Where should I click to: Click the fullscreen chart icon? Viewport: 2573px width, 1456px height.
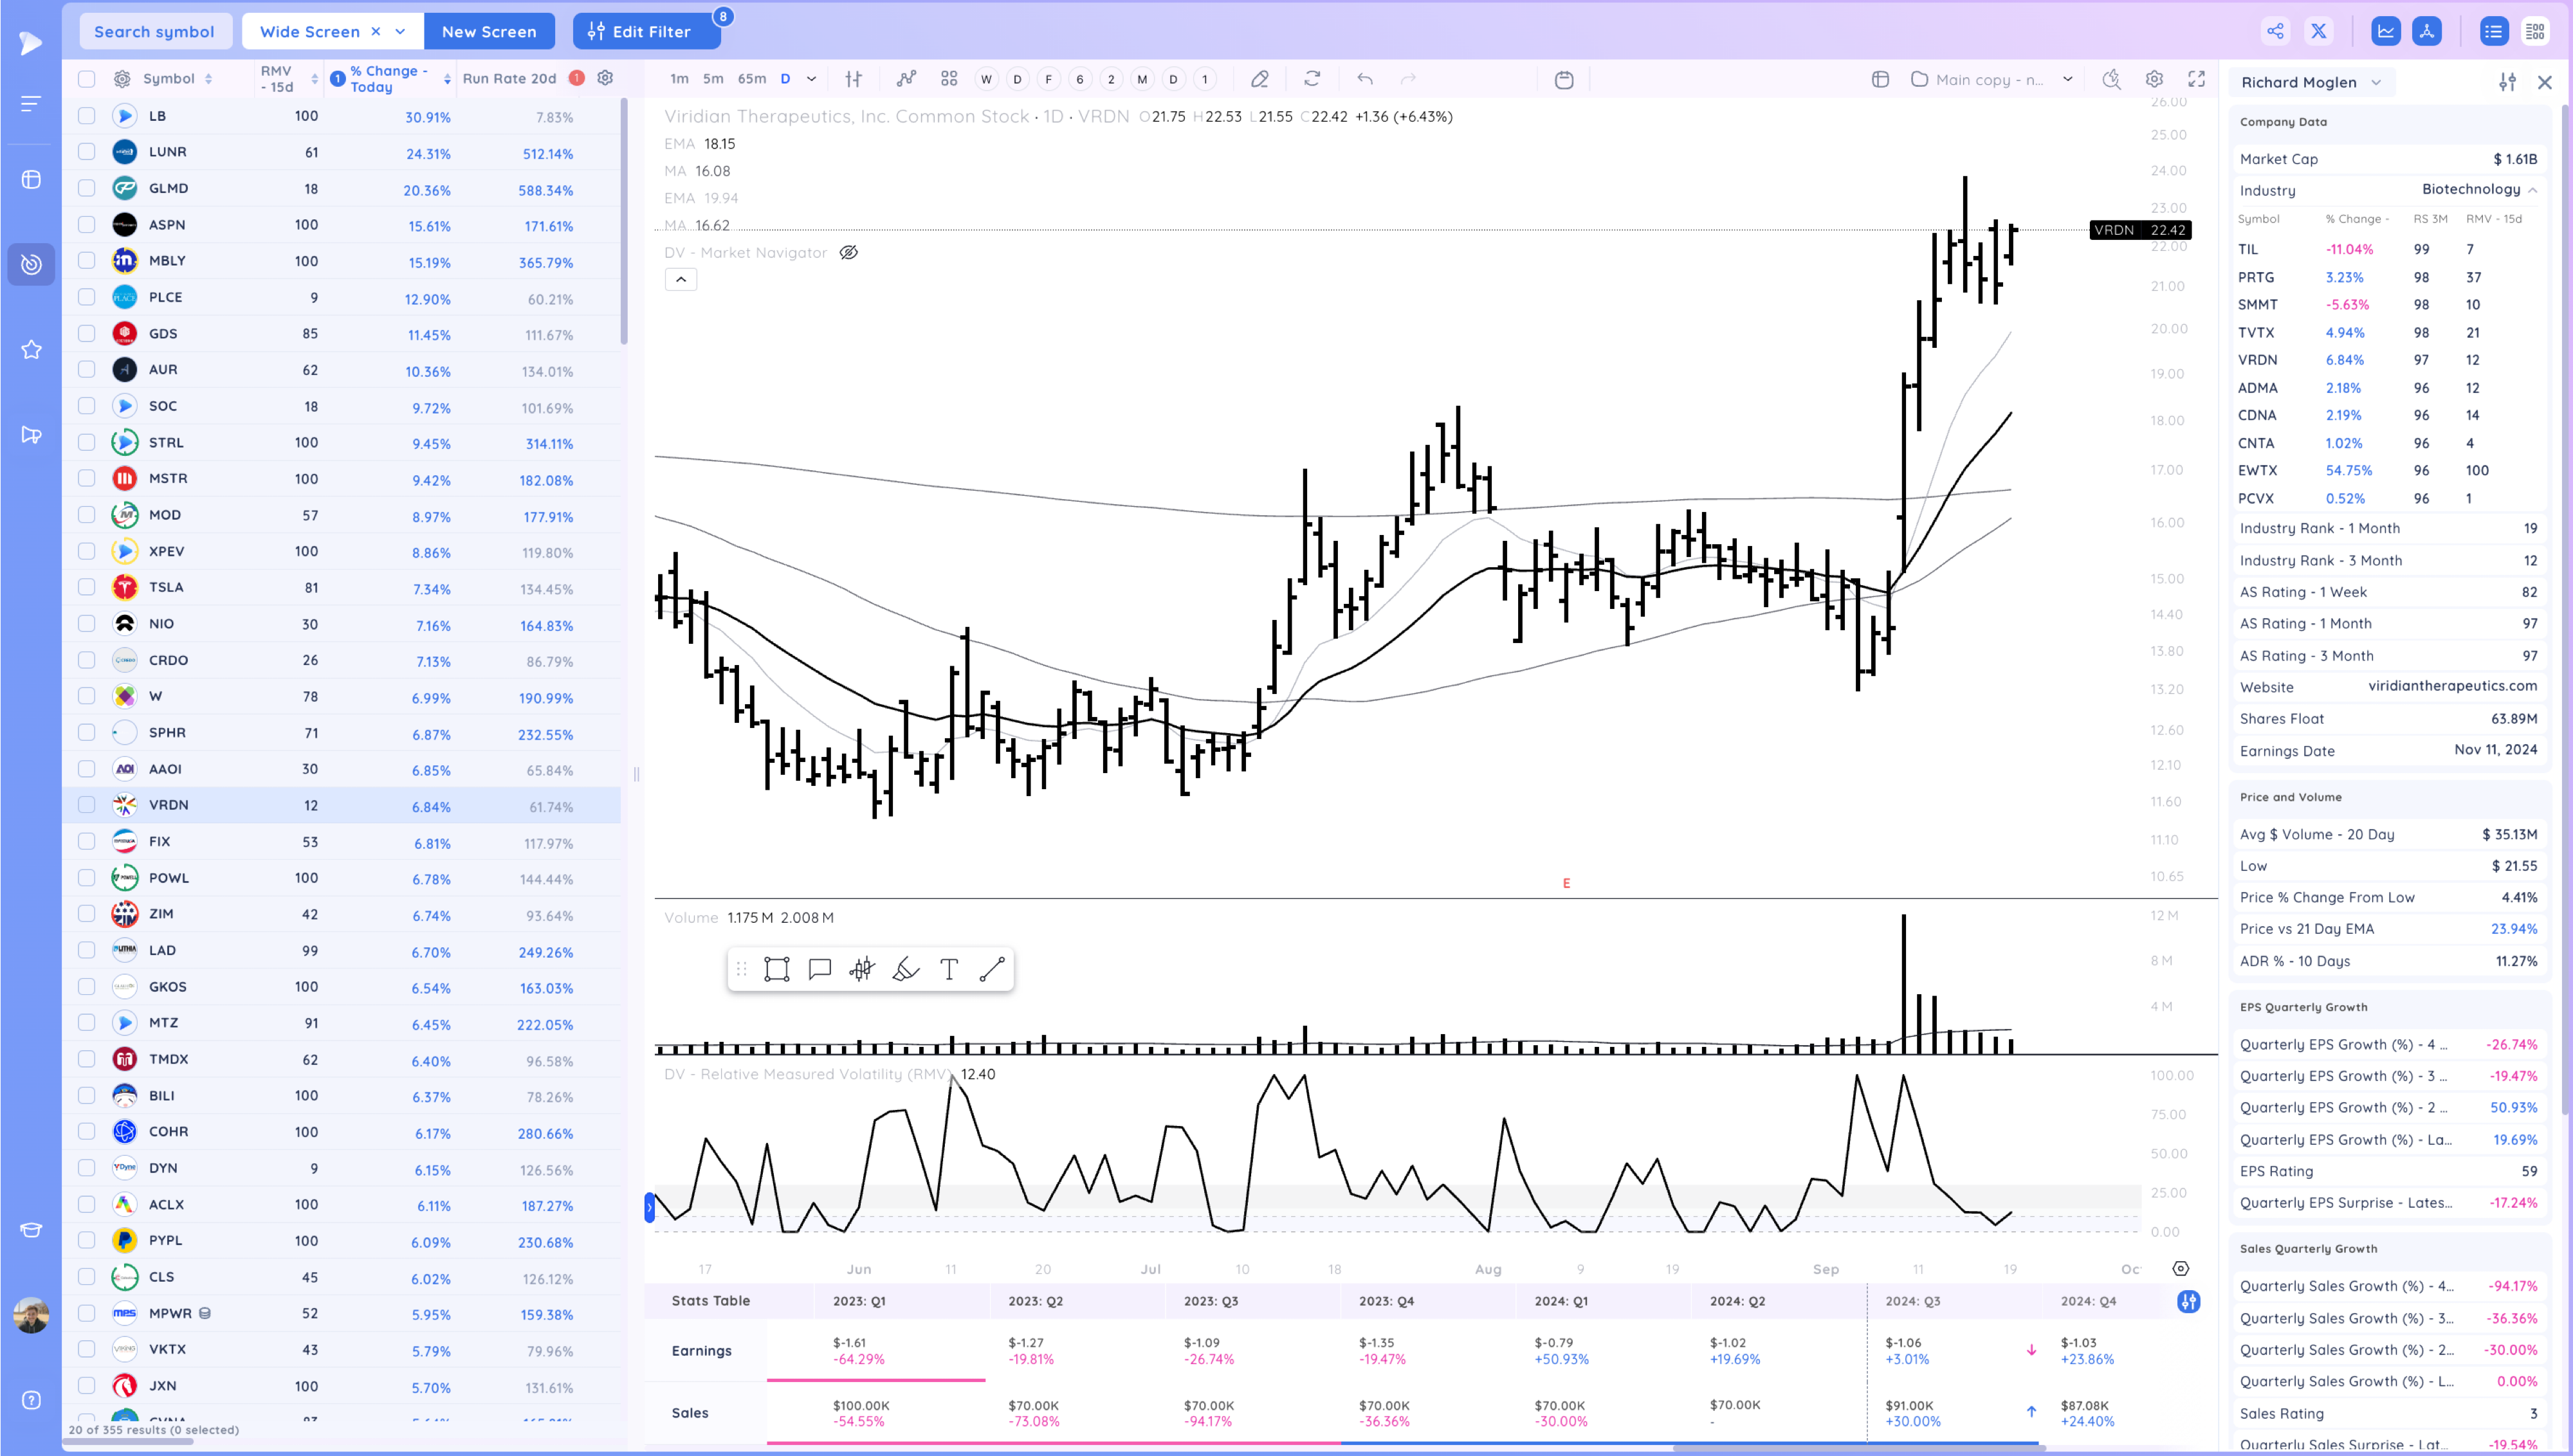(2196, 79)
